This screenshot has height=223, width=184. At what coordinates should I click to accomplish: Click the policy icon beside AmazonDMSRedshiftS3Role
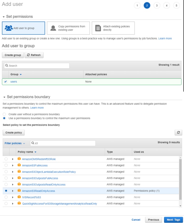[x=19, y=159]
